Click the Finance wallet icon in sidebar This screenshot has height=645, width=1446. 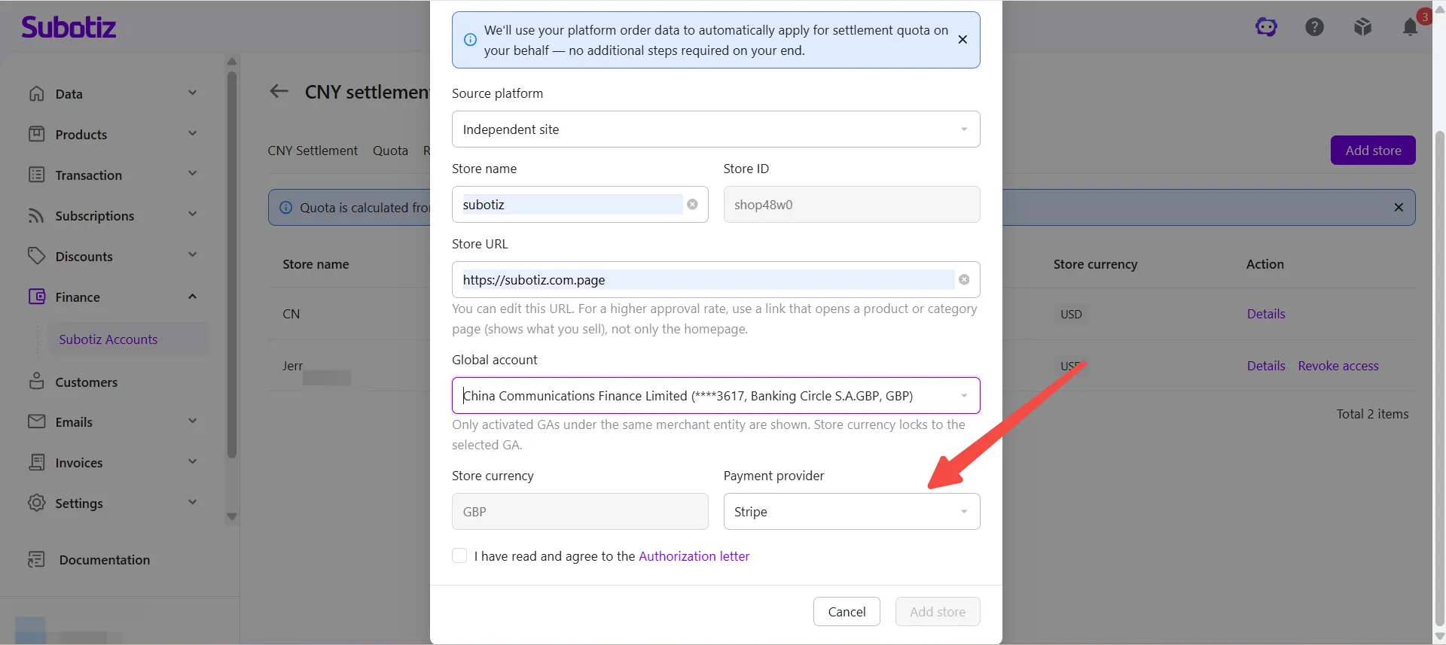[36, 297]
